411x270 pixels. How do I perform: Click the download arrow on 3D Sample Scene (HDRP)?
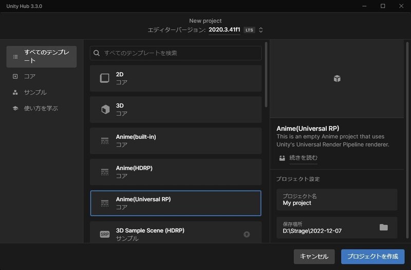247,234
